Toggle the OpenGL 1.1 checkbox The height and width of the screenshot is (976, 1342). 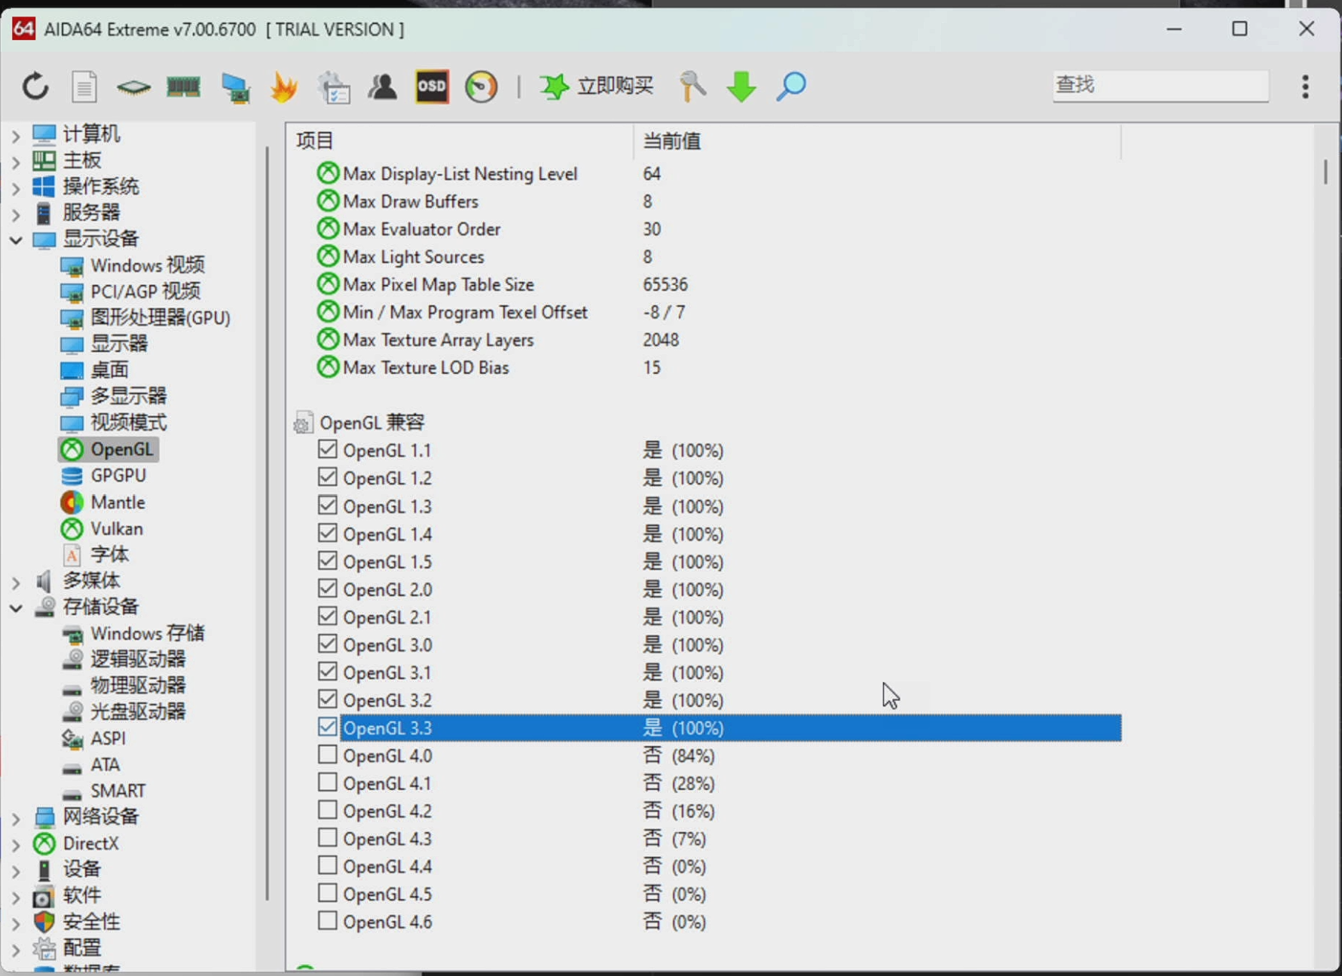click(327, 450)
